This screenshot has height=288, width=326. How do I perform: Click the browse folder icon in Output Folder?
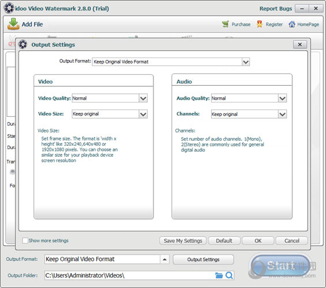[x=219, y=275]
